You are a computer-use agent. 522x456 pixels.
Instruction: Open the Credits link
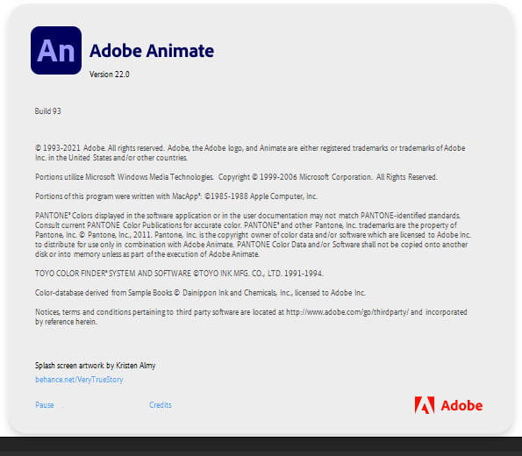pyautogui.click(x=161, y=405)
